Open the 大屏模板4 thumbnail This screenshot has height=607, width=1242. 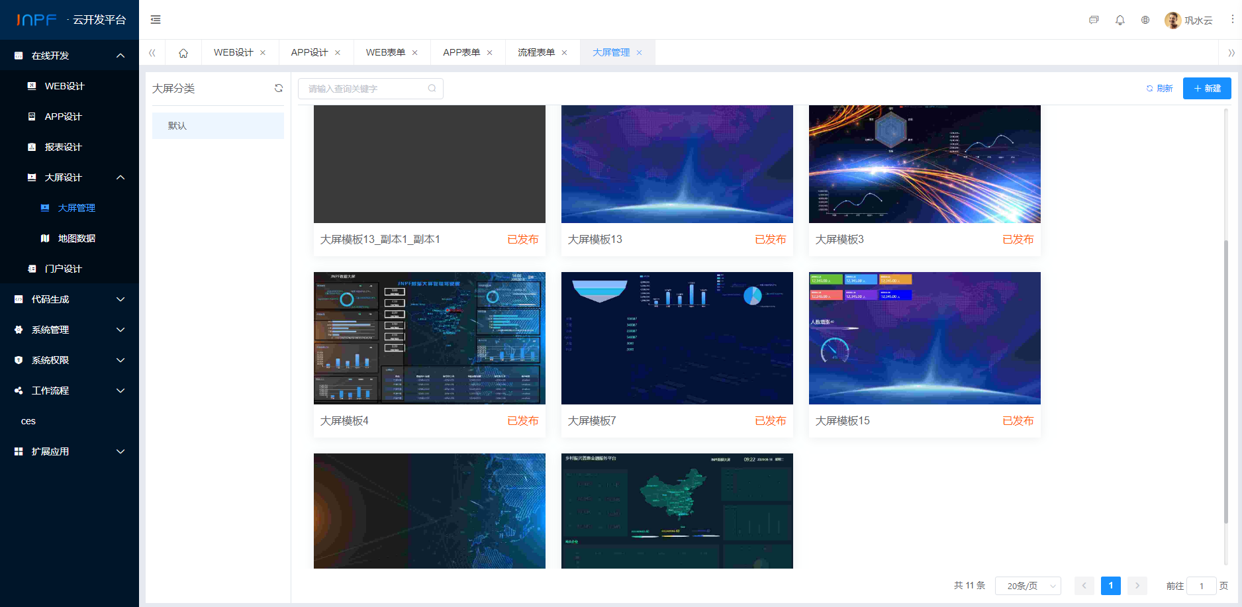430,338
